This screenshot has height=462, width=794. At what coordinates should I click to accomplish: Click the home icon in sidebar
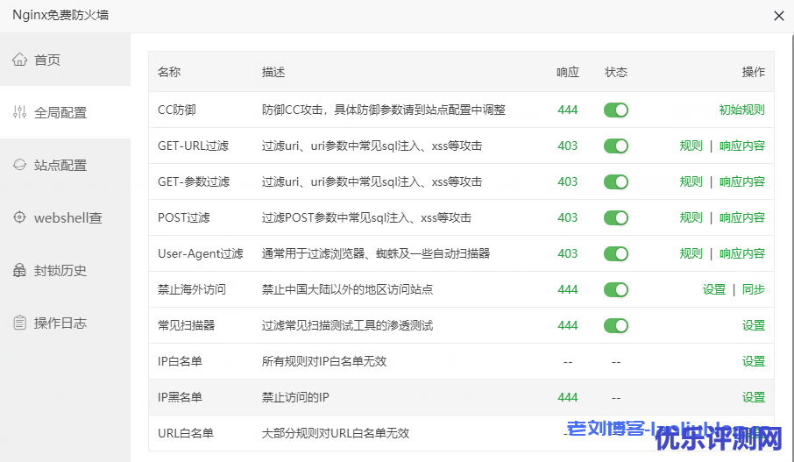19,60
